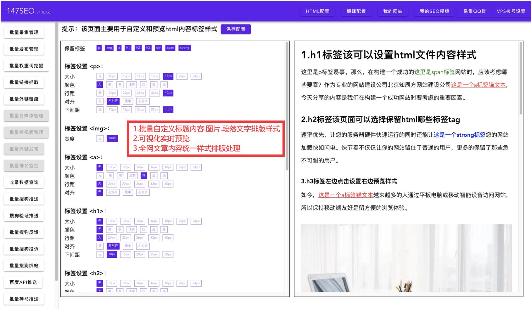This screenshot has width=531, height=309.
Task: Go to 我的网站
Action: pos(392,11)
